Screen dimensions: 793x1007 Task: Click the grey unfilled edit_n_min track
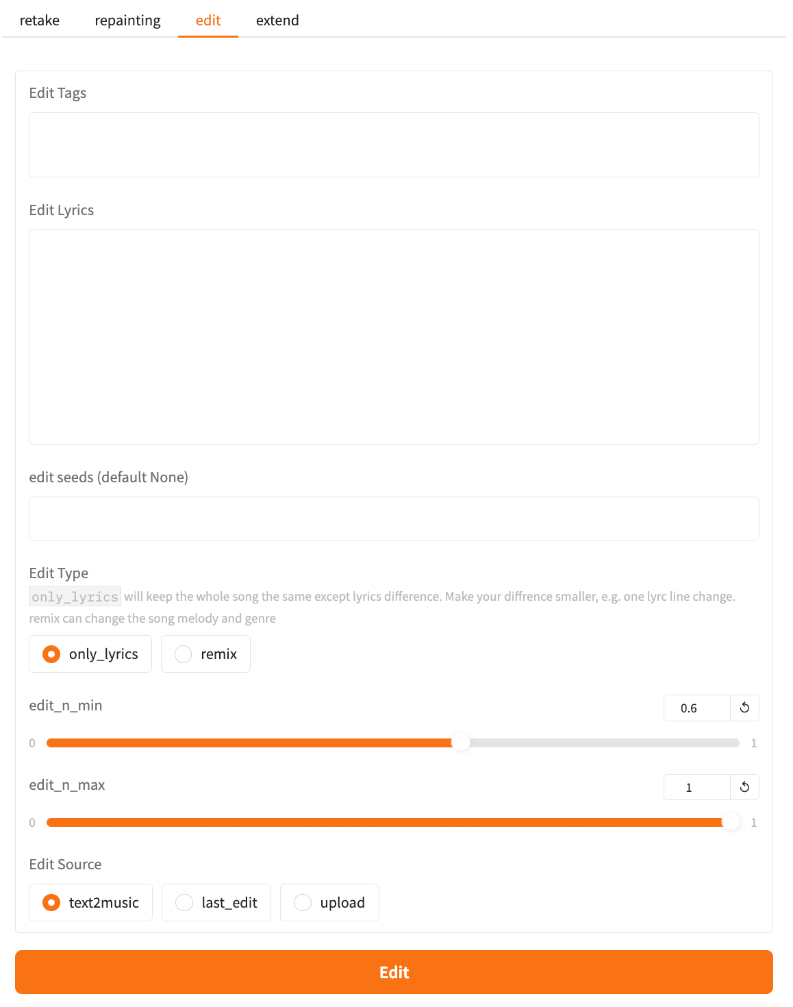point(603,743)
